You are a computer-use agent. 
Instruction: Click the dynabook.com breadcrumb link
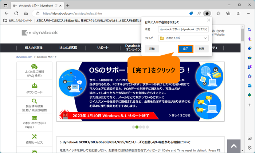click(24, 57)
